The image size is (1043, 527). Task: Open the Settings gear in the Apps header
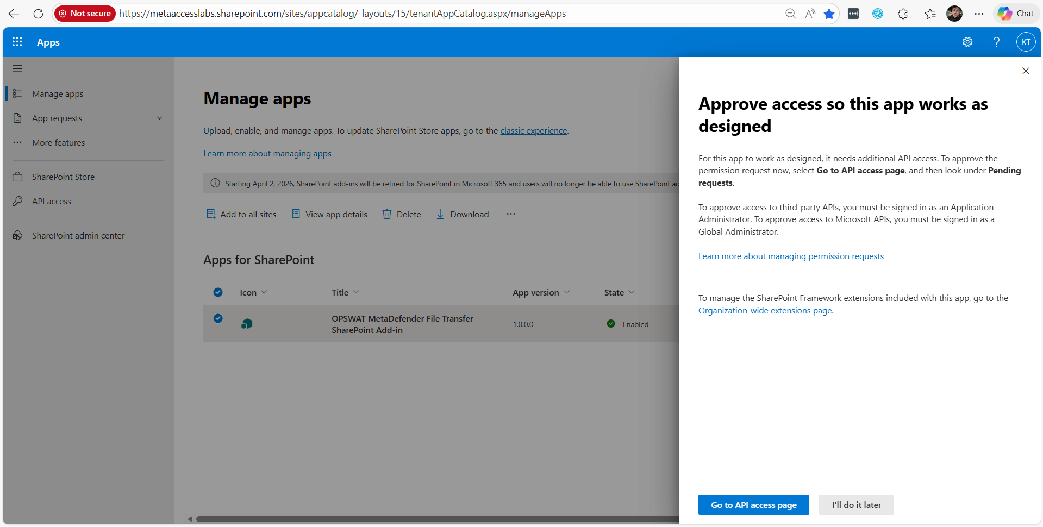967,42
